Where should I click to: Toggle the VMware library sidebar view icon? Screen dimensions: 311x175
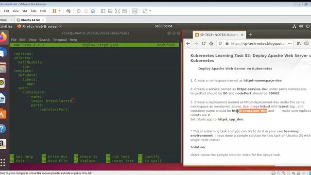(103, 11)
